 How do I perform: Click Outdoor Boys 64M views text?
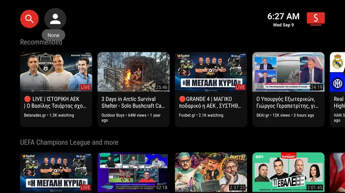coord(131,117)
